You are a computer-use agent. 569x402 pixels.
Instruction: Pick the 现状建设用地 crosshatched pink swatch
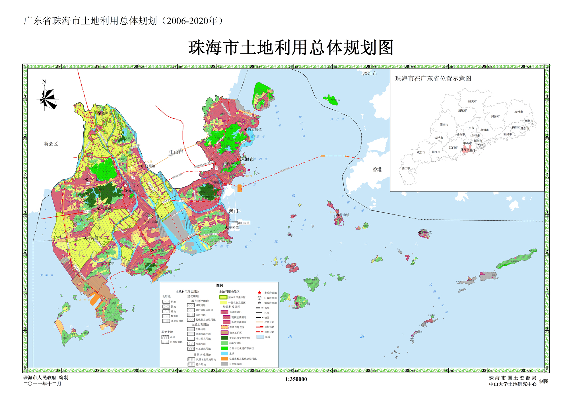coord(226,317)
